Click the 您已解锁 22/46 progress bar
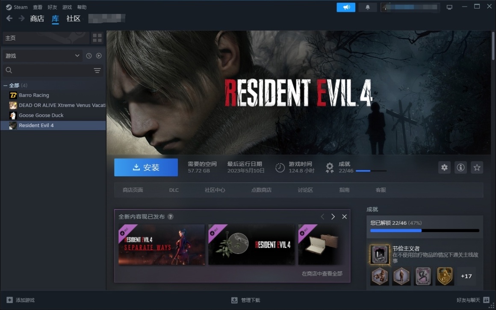Image resolution: width=496 pixels, height=310 pixels. [425, 230]
